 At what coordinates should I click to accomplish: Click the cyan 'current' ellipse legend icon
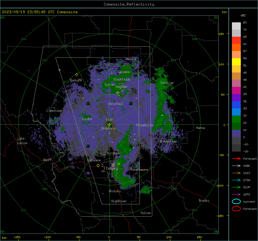(236, 201)
